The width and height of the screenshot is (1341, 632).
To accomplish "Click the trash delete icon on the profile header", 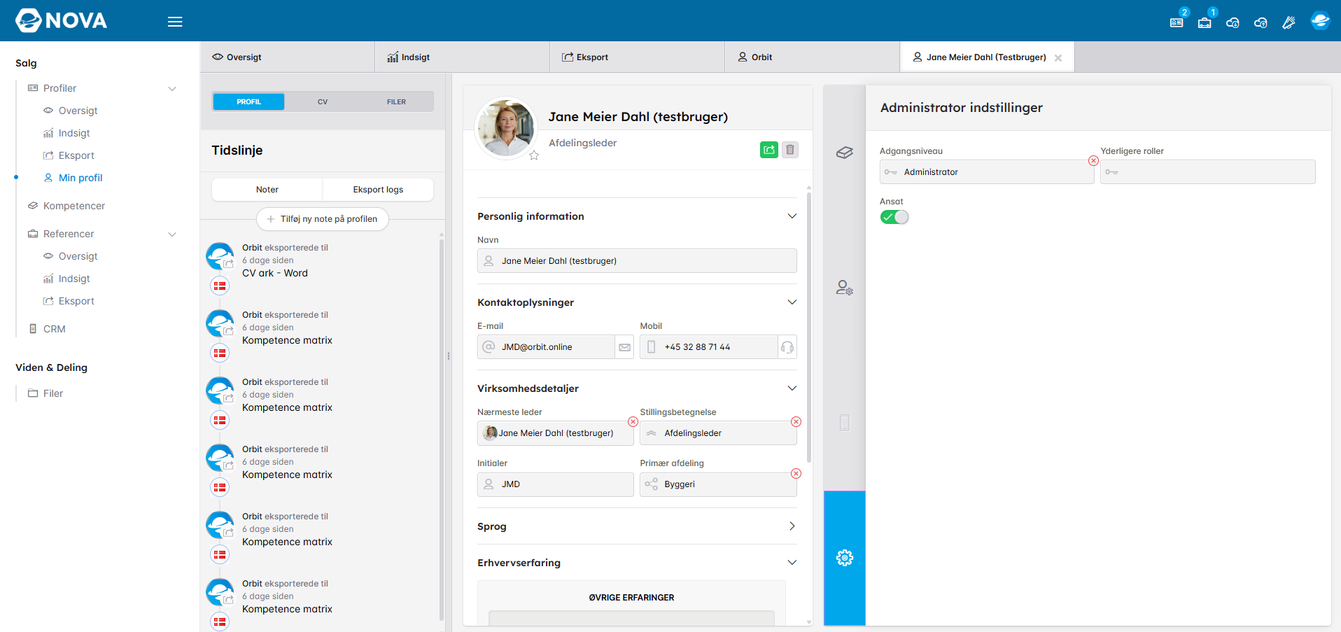I will point(790,150).
